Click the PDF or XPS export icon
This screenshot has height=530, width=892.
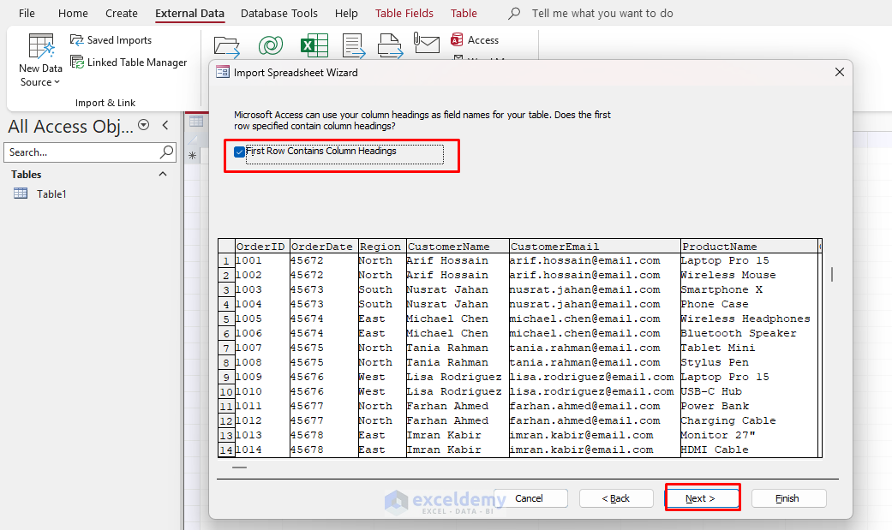pos(390,46)
